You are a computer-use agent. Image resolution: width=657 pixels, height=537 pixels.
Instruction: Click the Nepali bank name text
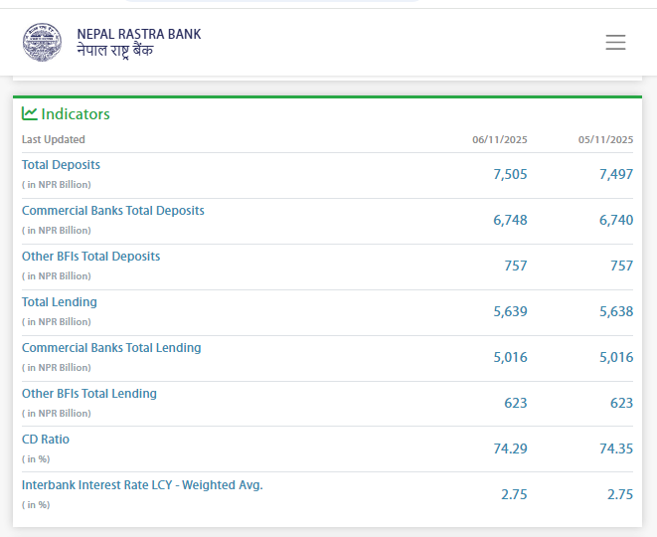[115, 51]
